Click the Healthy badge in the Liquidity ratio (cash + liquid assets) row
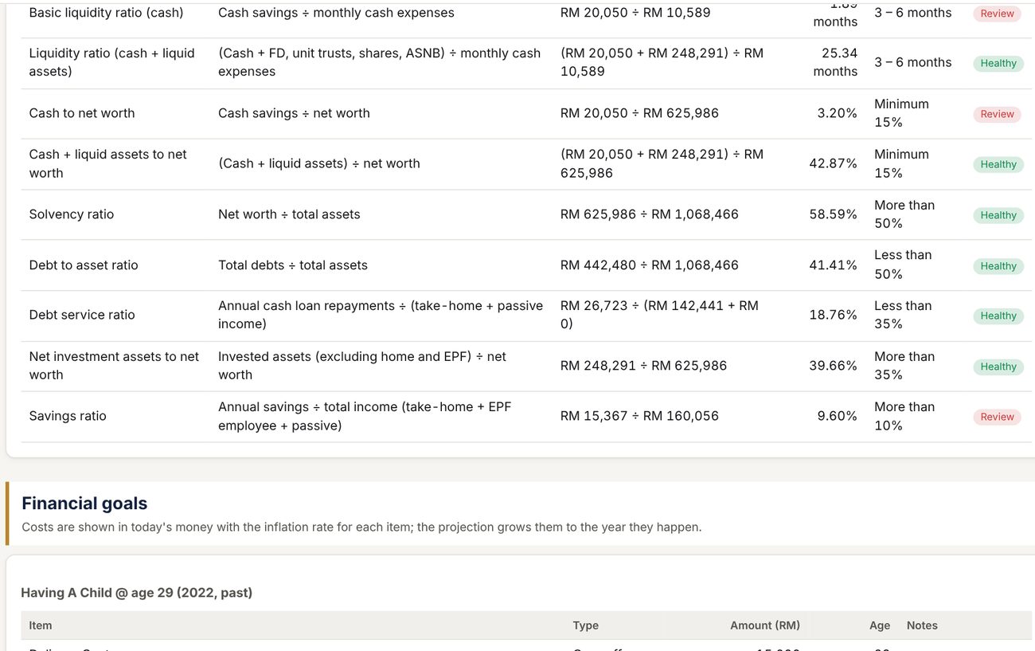1035x651 pixels. 998,63
